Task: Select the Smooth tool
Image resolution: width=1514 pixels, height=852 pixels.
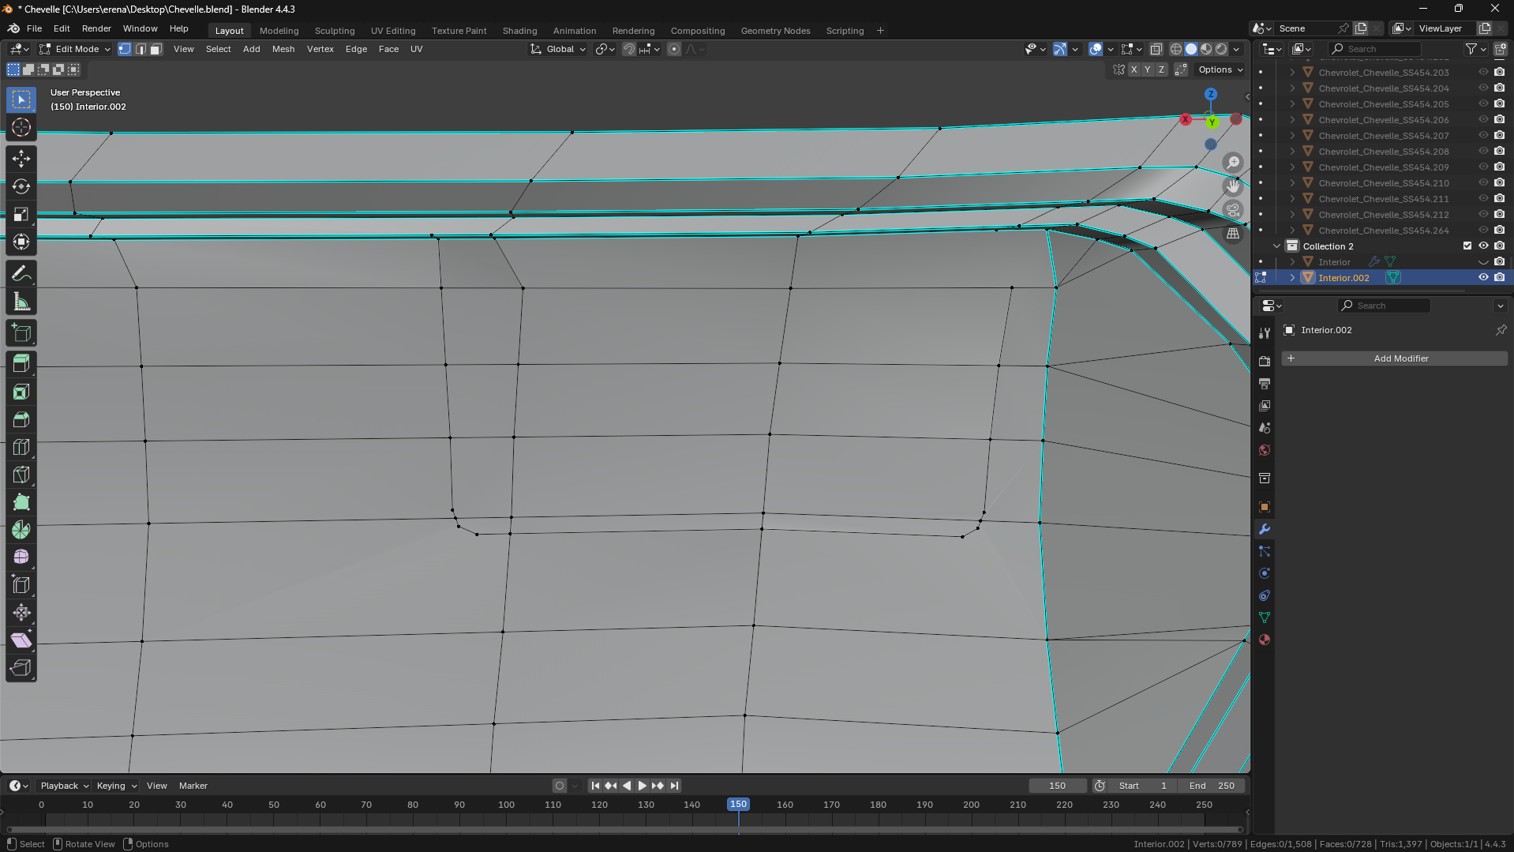Action: (x=21, y=557)
